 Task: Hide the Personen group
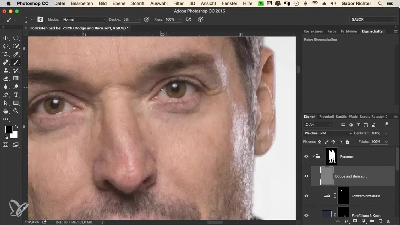pyautogui.click(x=306, y=157)
